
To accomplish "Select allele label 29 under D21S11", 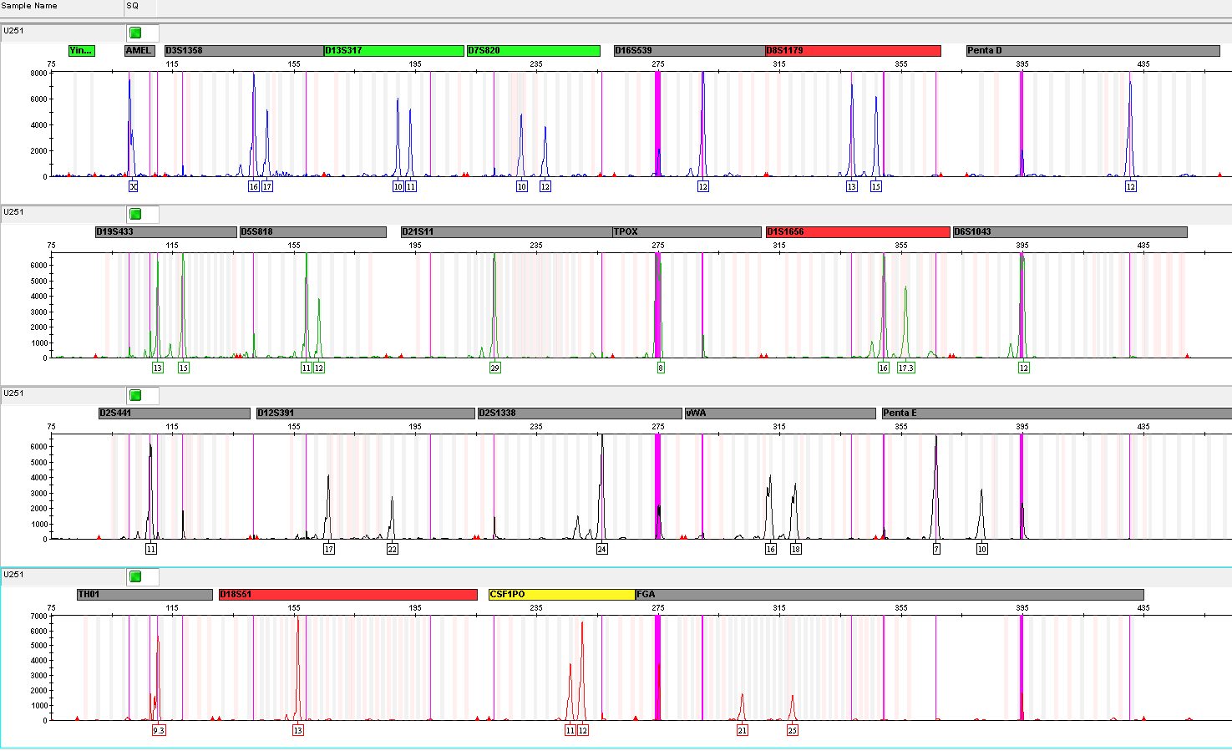I will coord(494,368).
